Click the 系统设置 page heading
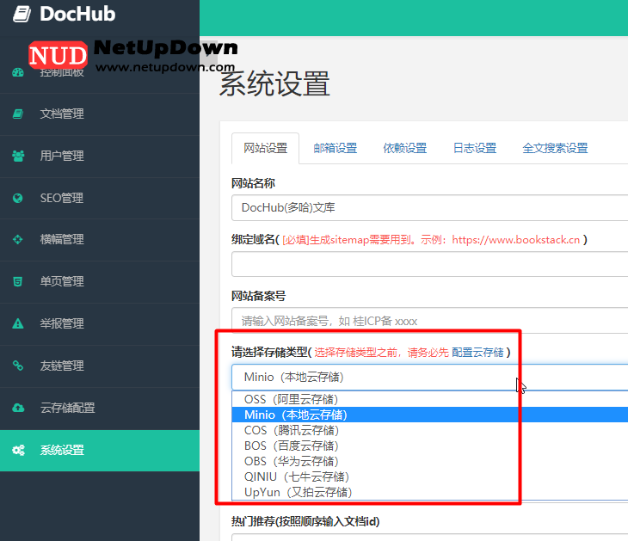 [274, 84]
